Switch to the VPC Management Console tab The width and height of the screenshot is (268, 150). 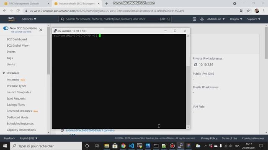24,4
